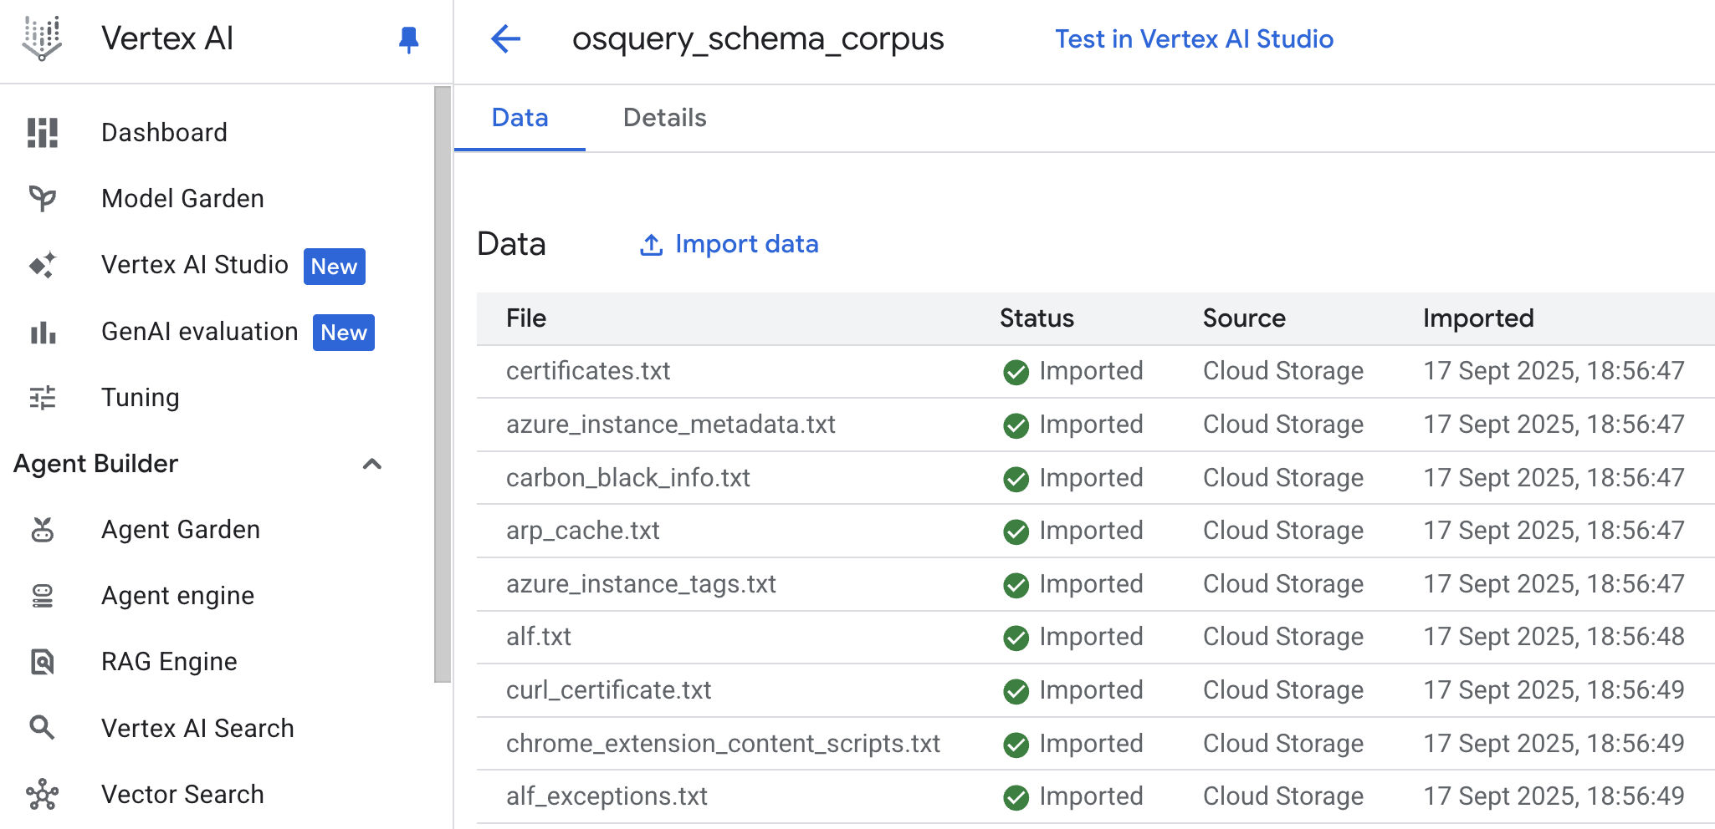Switch to the Details tab
Image resolution: width=1715 pixels, height=829 pixels.
click(664, 118)
